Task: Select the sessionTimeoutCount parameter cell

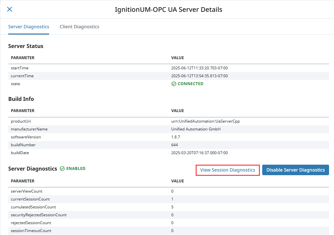Action: [31, 230]
